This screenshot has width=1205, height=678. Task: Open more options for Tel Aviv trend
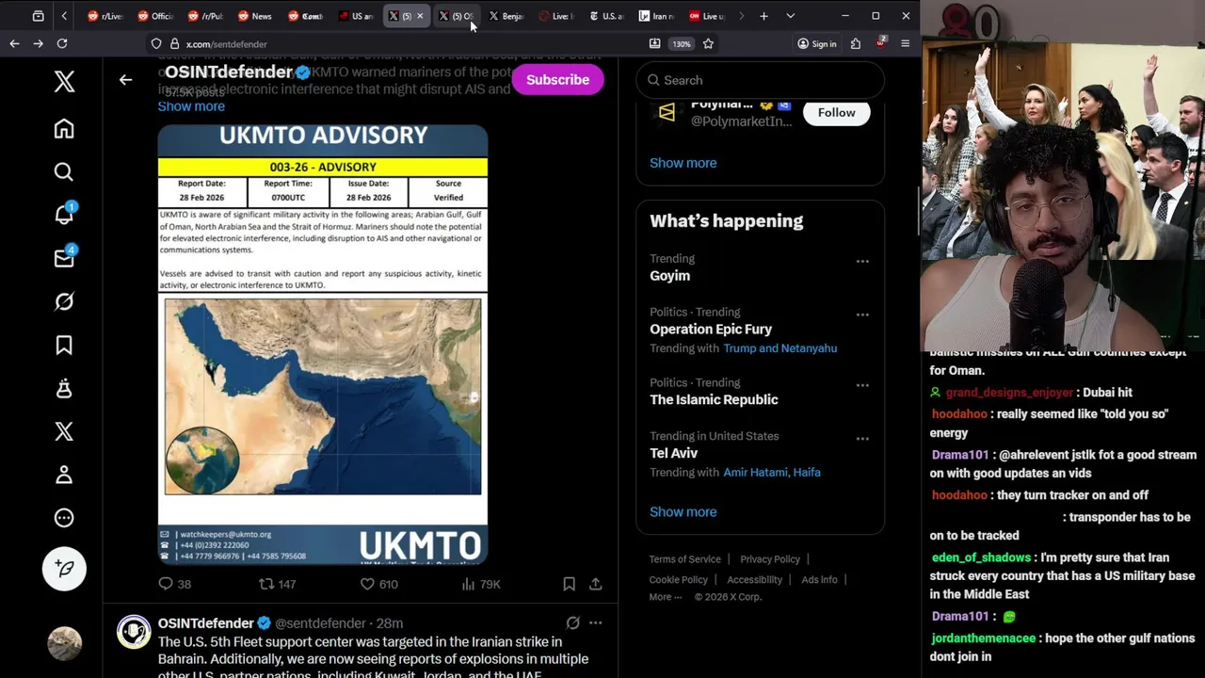[862, 439]
